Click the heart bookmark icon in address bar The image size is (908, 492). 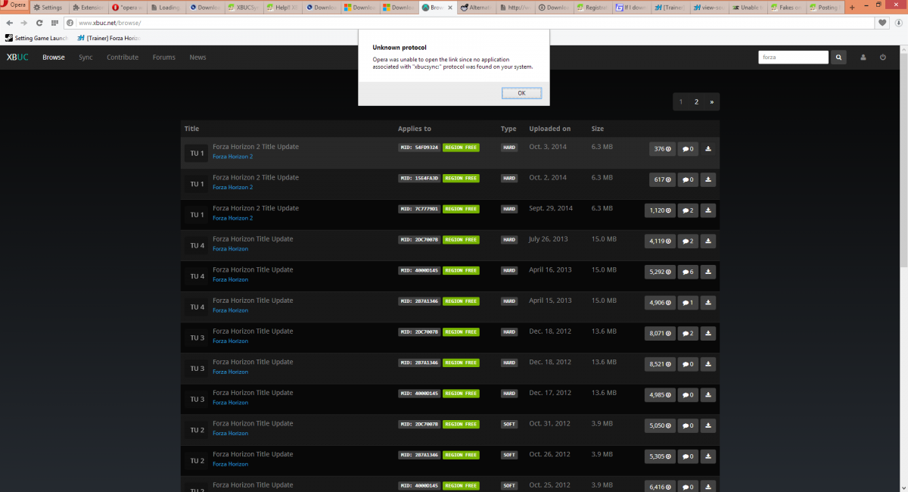click(x=882, y=23)
